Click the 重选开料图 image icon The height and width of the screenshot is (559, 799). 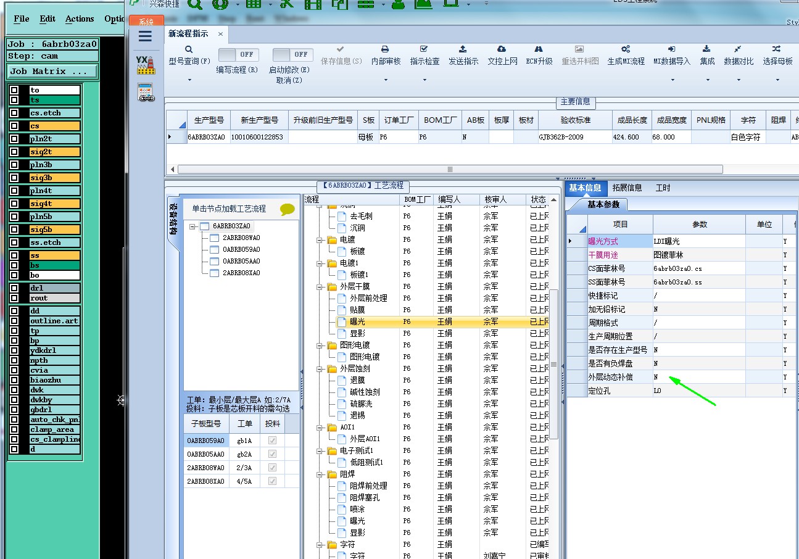pos(579,49)
